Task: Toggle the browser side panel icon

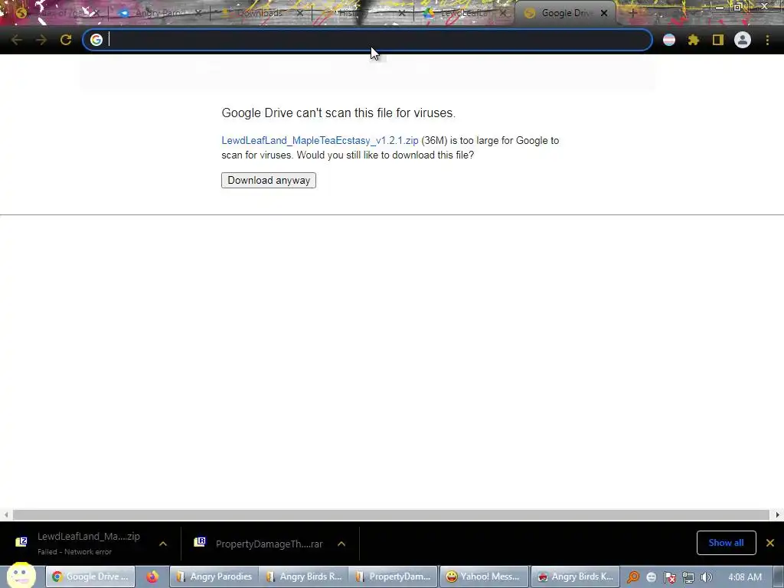Action: click(x=718, y=40)
